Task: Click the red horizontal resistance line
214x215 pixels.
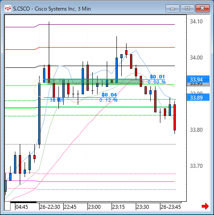Action: [x=107, y=47]
